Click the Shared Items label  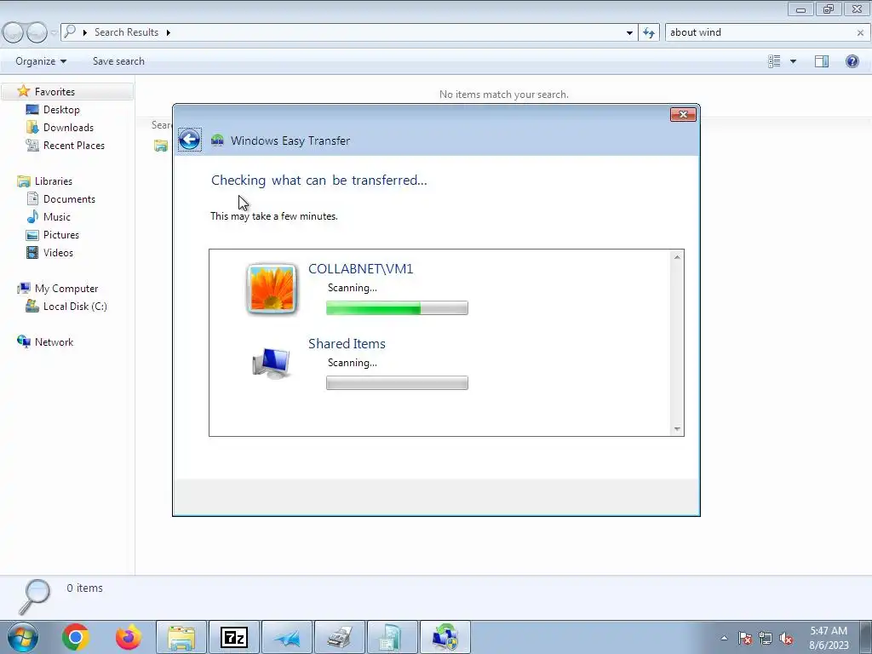click(x=347, y=344)
